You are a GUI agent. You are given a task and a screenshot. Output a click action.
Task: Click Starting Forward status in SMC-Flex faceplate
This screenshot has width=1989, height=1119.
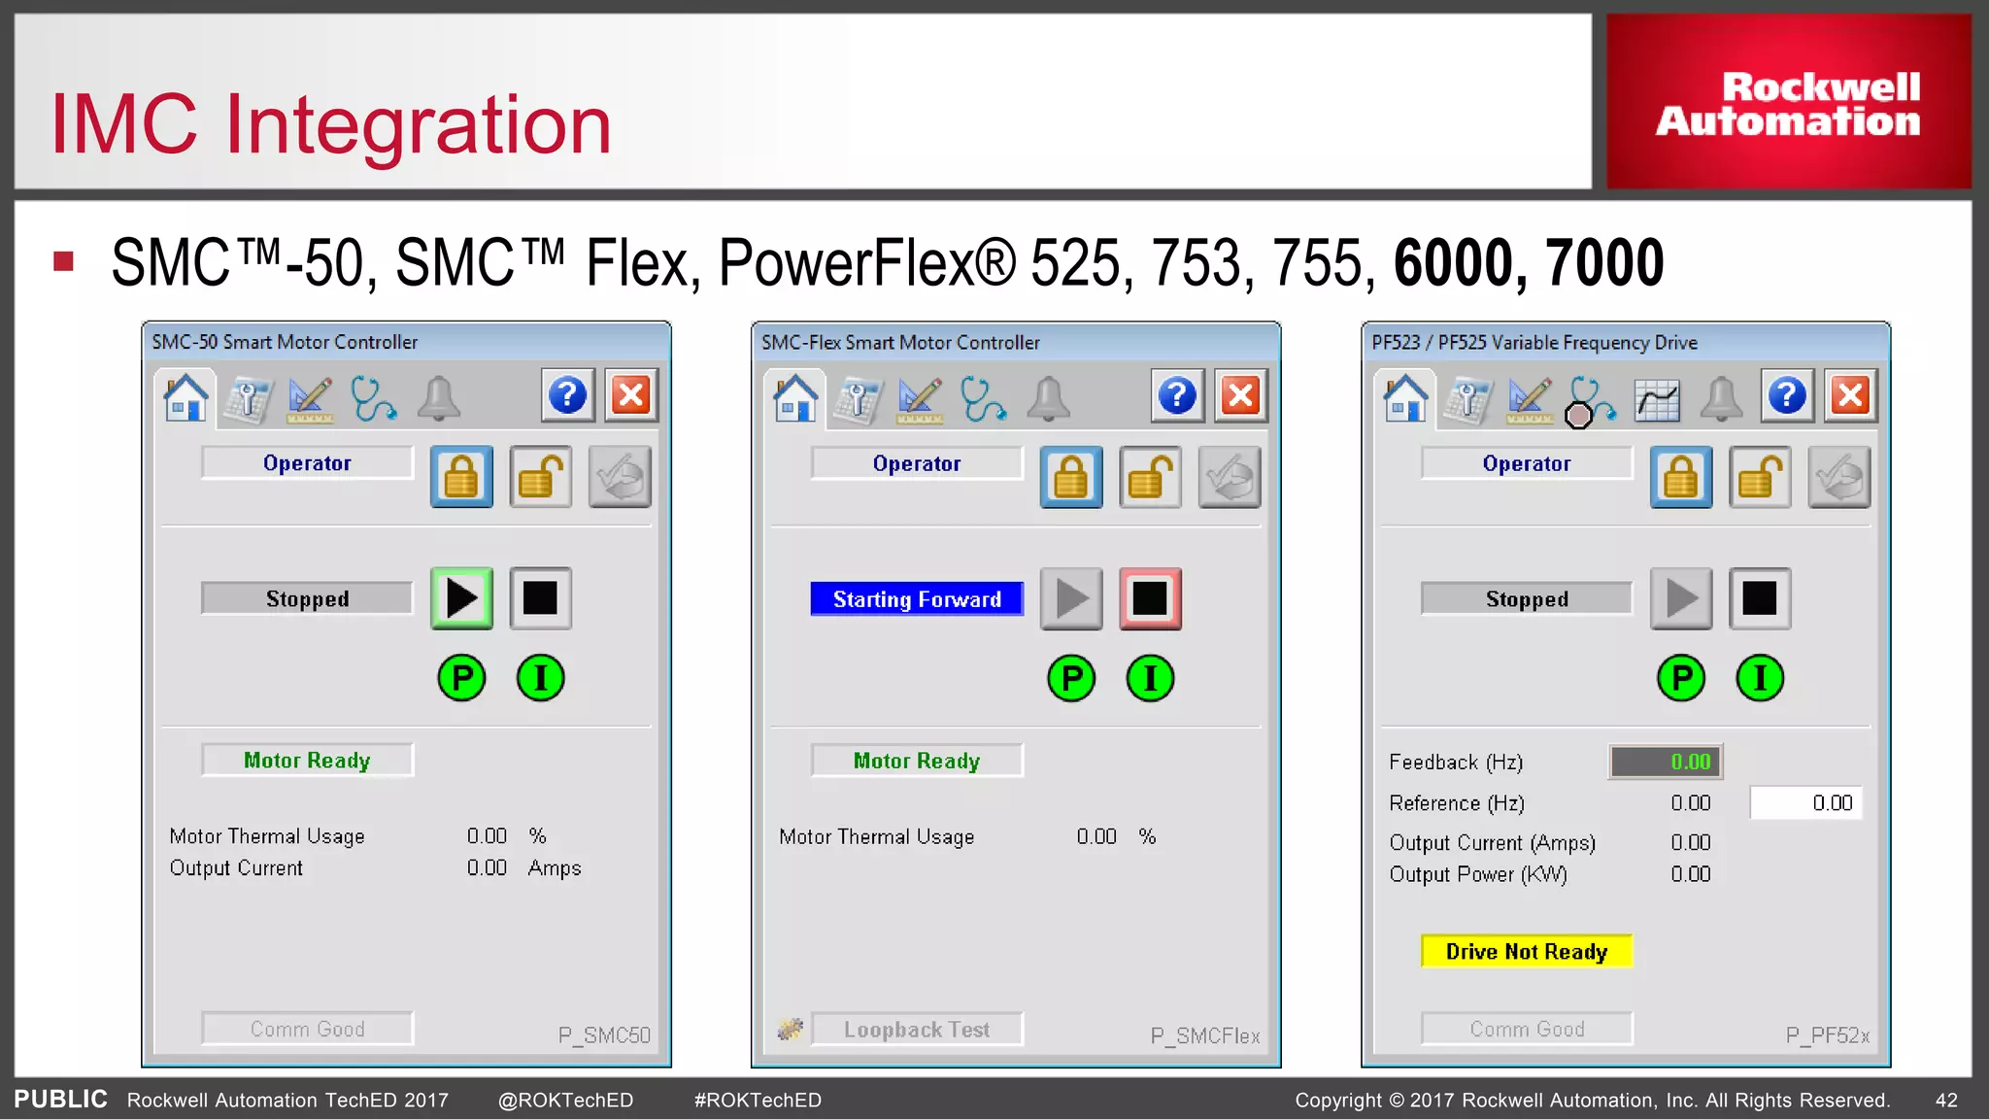point(917,598)
